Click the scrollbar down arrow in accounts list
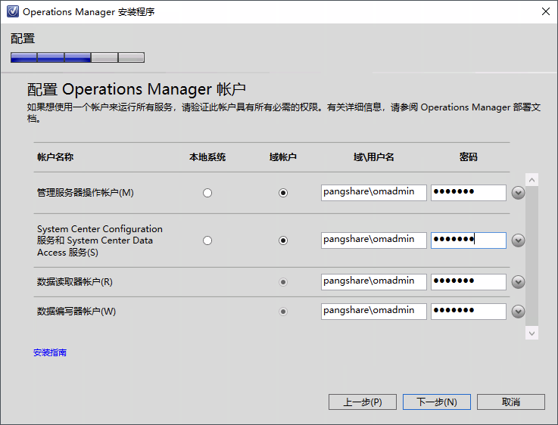Image resolution: width=558 pixels, height=425 pixels. click(x=532, y=333)
